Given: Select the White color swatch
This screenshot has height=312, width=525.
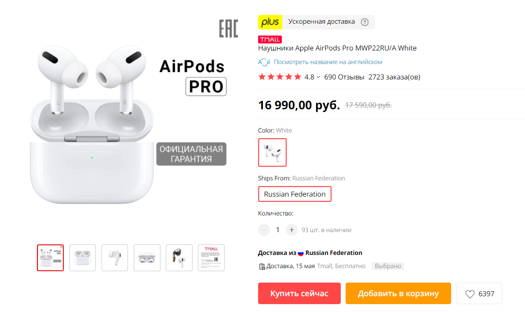Looking at the screenshot, I should (x=272, y=152).
